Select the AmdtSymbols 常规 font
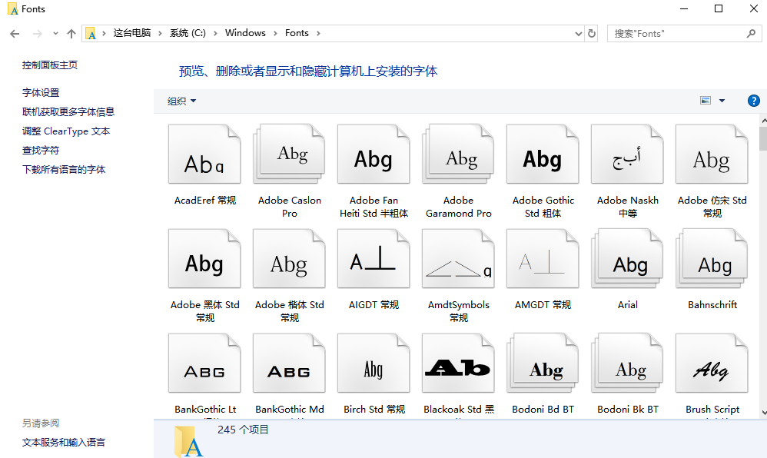 pyautogui.click(x=458, y=258)
